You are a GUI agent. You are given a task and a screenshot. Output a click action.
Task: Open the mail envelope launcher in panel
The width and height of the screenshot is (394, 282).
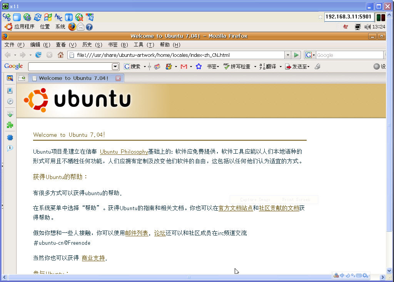pyautogui.click(x=80, y=27)
